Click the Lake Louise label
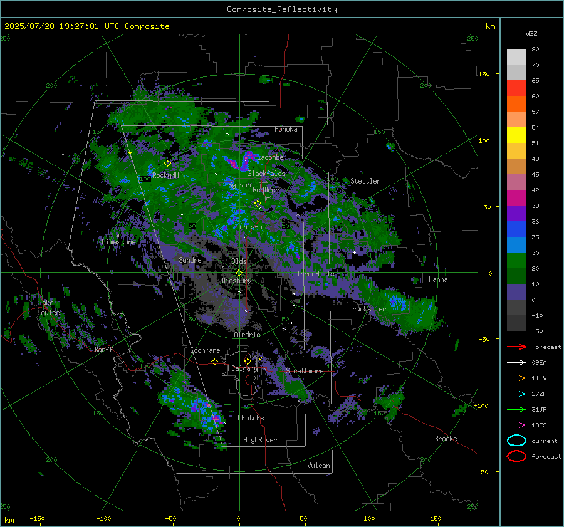 point(48,308)
